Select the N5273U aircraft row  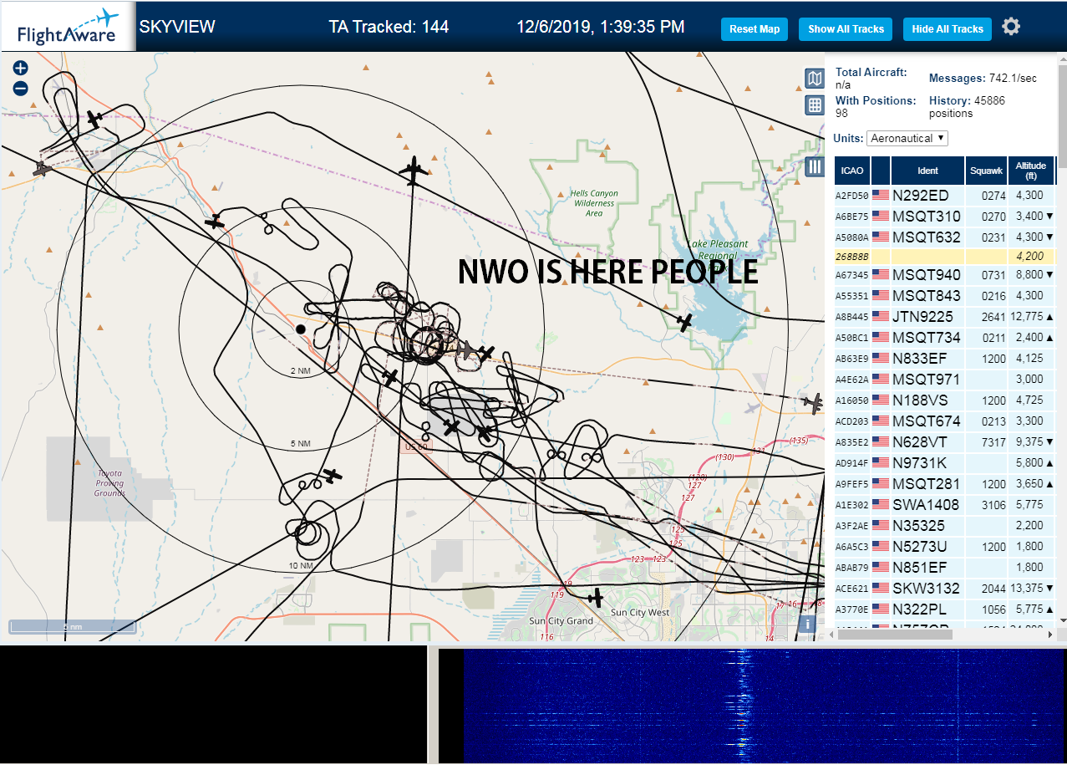pos(944,547)
